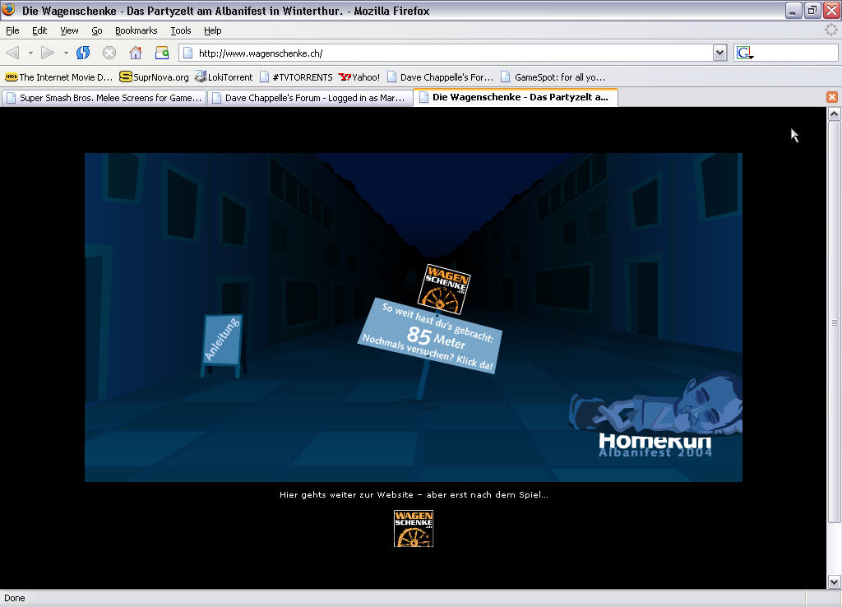Click the Back arrow navigation icon
This screenshot has height=607, width=842.
(x=13, y=53)
